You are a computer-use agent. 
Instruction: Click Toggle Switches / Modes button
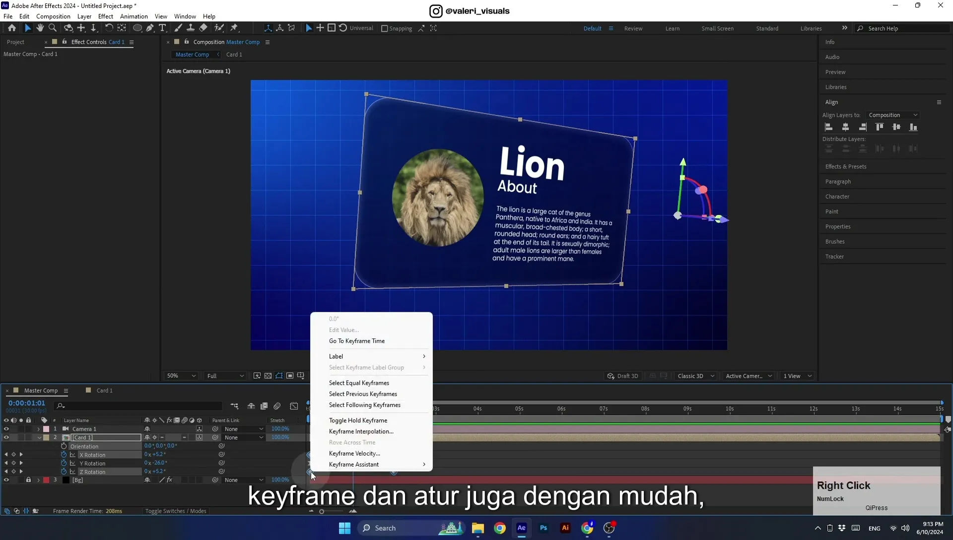(176, 511)
